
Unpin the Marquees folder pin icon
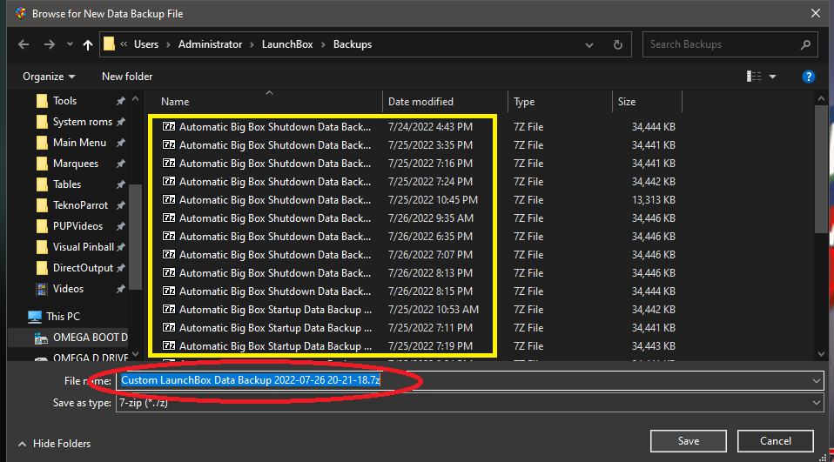(x=121, y=164)
